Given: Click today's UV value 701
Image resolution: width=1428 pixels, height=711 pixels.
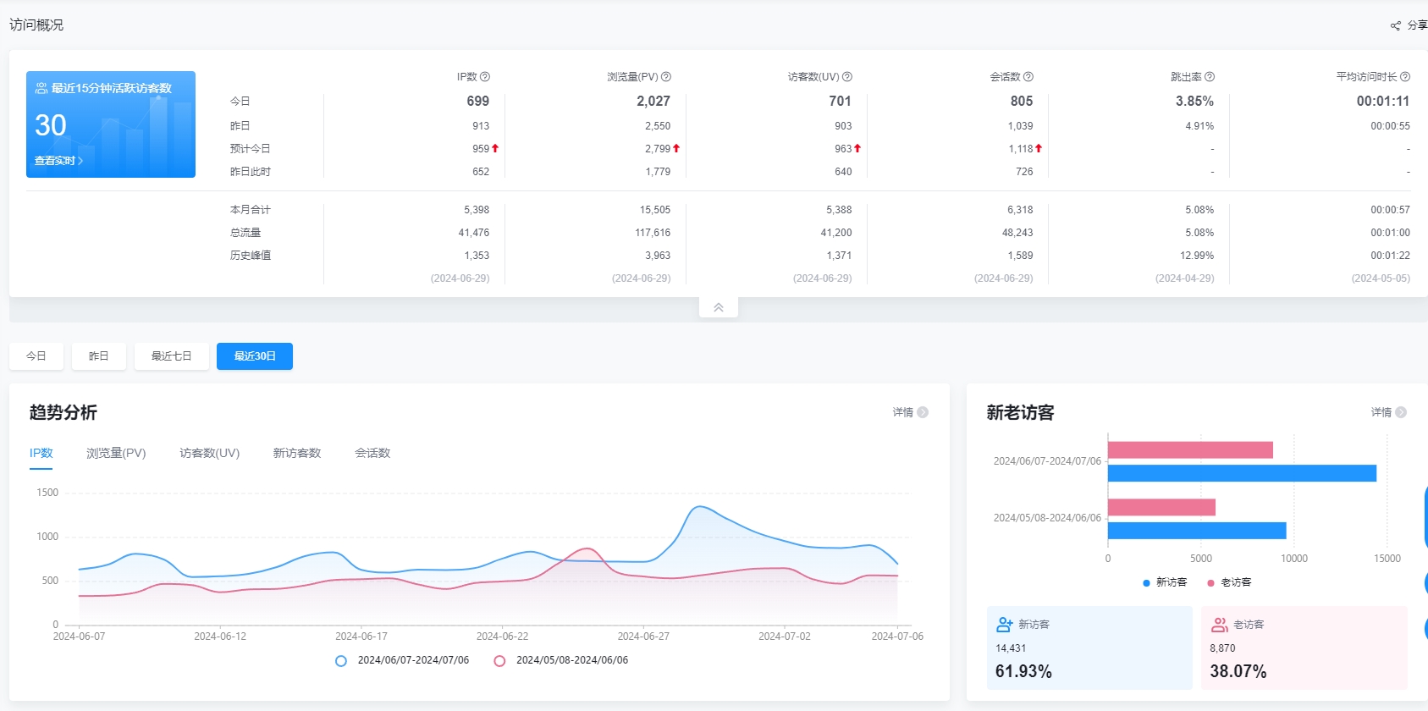Looking at the screenshot, I should 841,102.
